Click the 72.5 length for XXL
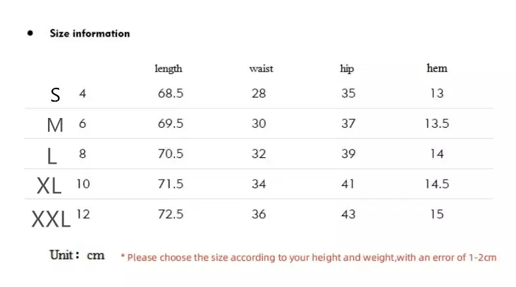Viewport: 516px width, 287px height. coord(170,214)
